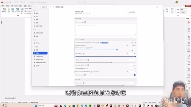
Task: Show help for Temperature
Action: pos(84,83)
